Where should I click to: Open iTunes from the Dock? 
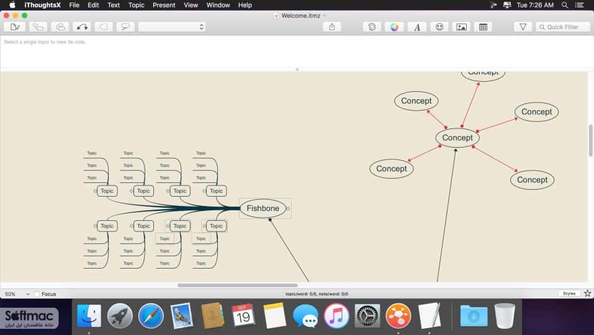pyautogui.click(x=336, y=316)
